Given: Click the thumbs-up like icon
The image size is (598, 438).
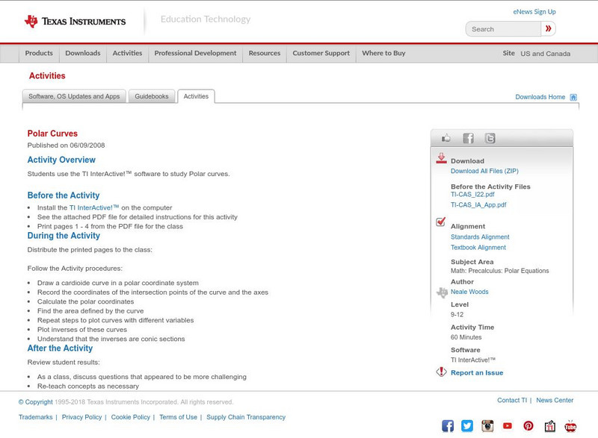Looking at the screenshot, I should [x=446, y=138].
